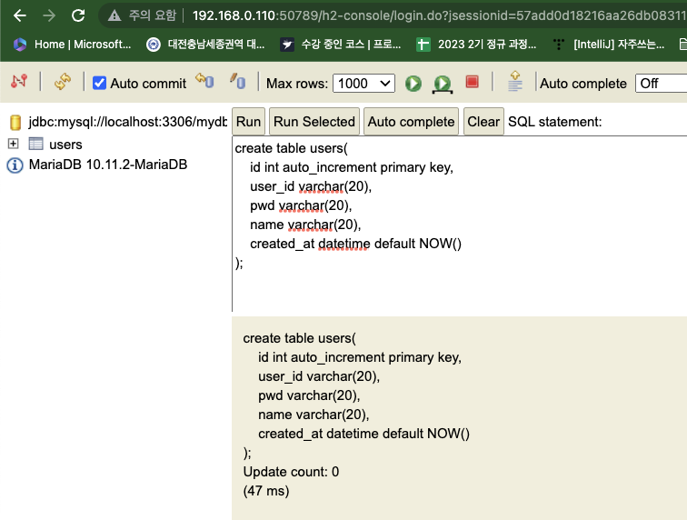Click the browser back arrow
This screenshot has width=687, height=520.
20,15
